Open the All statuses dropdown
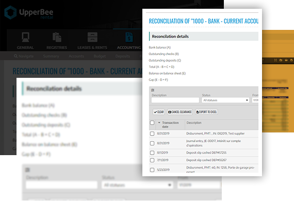The height and width of the screenshot is (201, 294). (225, 100)
